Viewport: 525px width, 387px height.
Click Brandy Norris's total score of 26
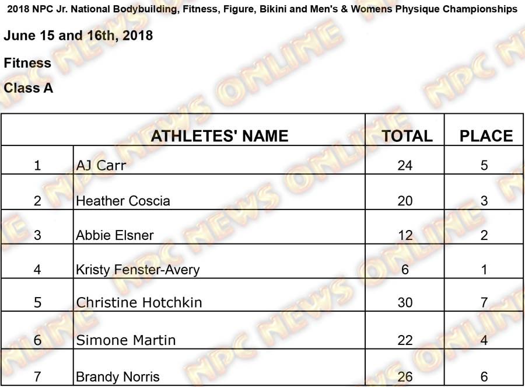tap(405, 376)
